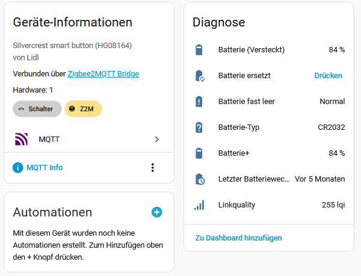Viewport: 361px width, 276px height.
Task: Select the Z2M label chip
Action: coord(83,109)
